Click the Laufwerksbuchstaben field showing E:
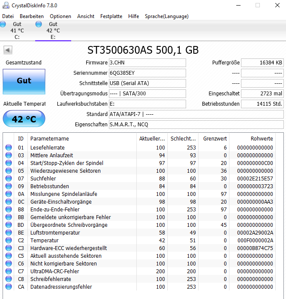The width and height of the screenshot is (286, 299). point(147,104)
